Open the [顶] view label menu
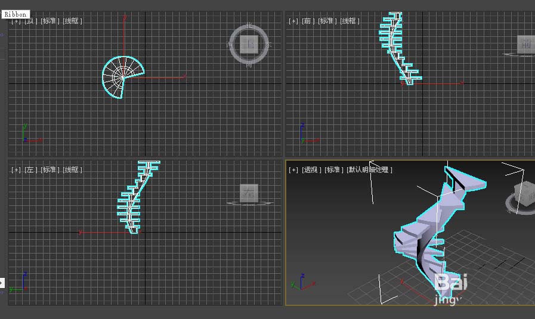Image resolution: width=535 pixels, height=319 pixels. [30, 21]
